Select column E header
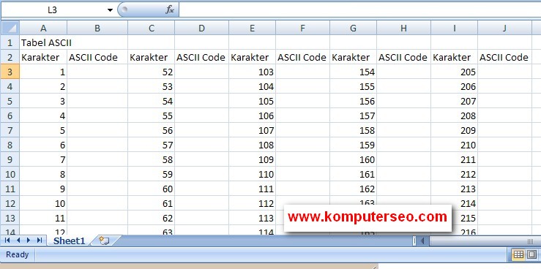541x269 pixels. (x=253, y=29)
